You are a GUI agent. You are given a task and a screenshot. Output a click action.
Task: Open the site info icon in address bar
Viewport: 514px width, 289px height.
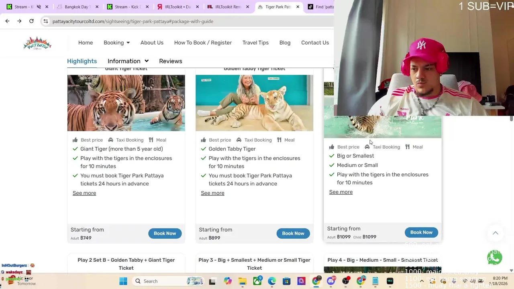point(46,21)
